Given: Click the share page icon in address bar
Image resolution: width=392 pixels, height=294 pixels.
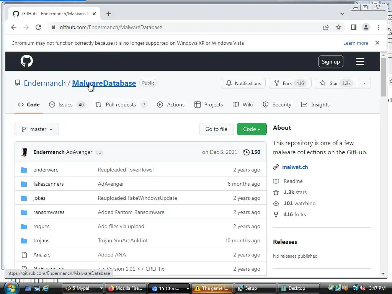Looking at the screenshot, I should point(326,27).
